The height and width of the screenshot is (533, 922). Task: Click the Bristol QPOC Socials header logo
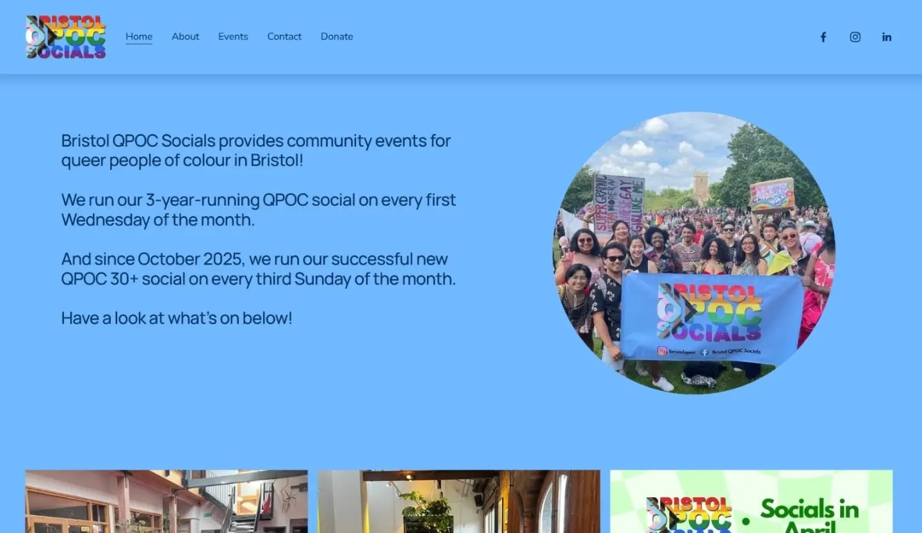66,37
